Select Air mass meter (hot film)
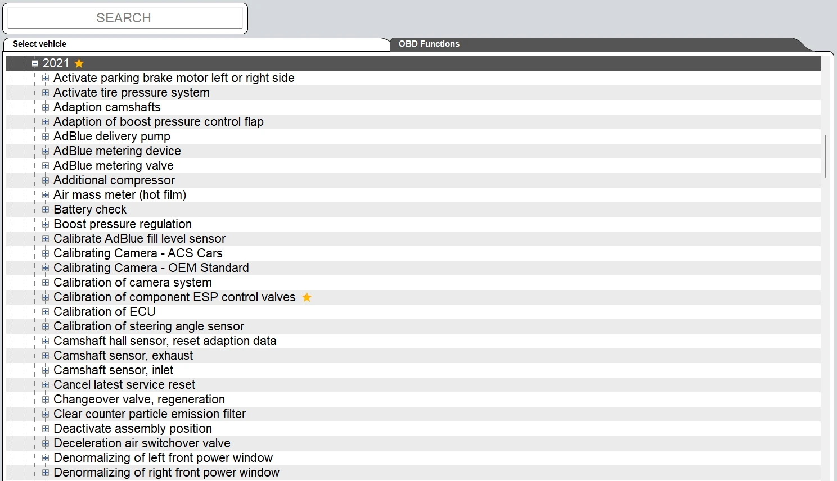Screen dimensions: 837x481 (x=120, y=195)
